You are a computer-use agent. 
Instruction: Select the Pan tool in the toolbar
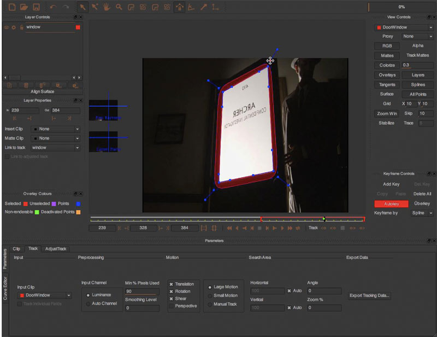pyautogui.click(x=107, y=7)
